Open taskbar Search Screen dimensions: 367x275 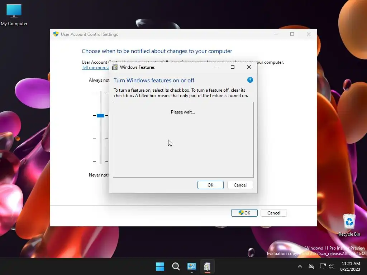pyautogui.click(x=176, y=266)
